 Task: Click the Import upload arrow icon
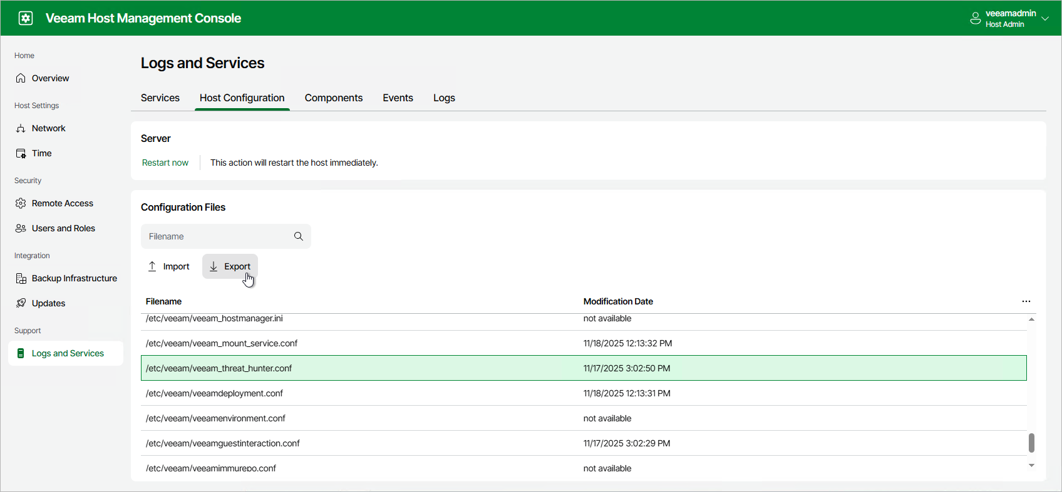(x=152, y=266)
